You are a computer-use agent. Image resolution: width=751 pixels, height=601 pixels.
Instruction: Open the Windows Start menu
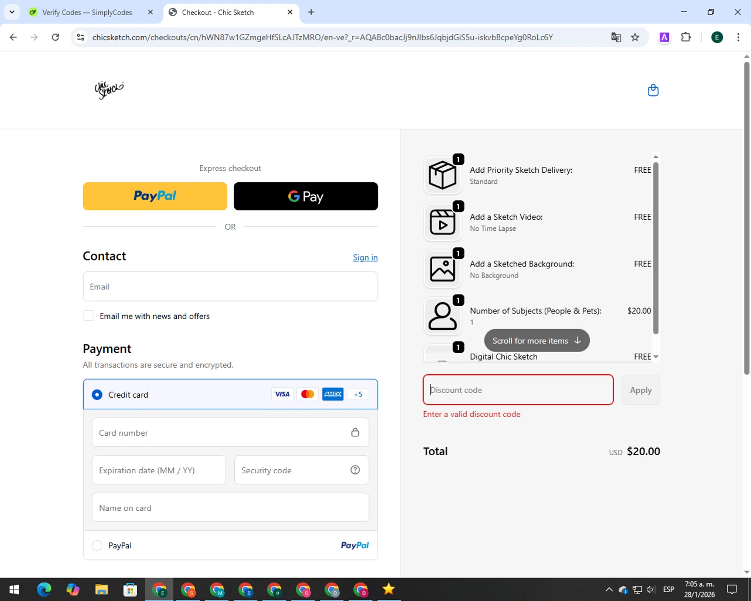tap(14, 589)
